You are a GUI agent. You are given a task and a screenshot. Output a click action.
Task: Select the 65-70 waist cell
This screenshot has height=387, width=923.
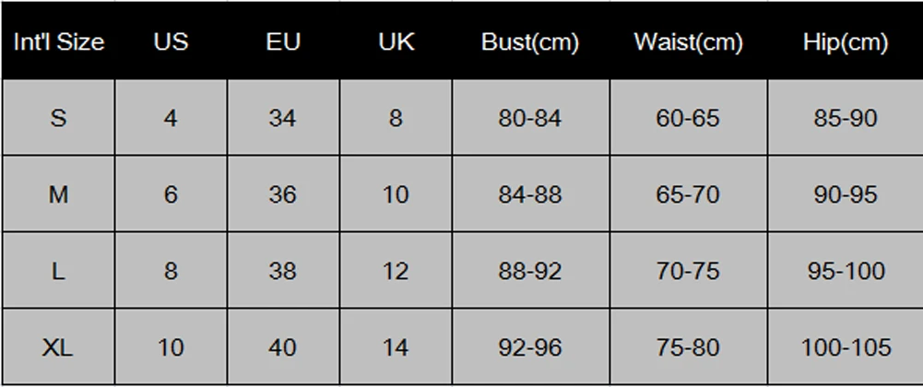point(687,194)
